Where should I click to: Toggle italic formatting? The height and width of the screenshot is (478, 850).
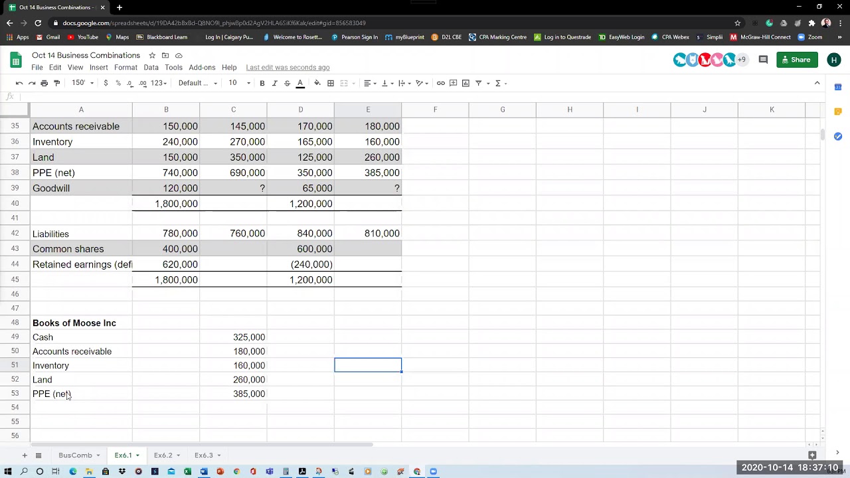tap(274, 83)
